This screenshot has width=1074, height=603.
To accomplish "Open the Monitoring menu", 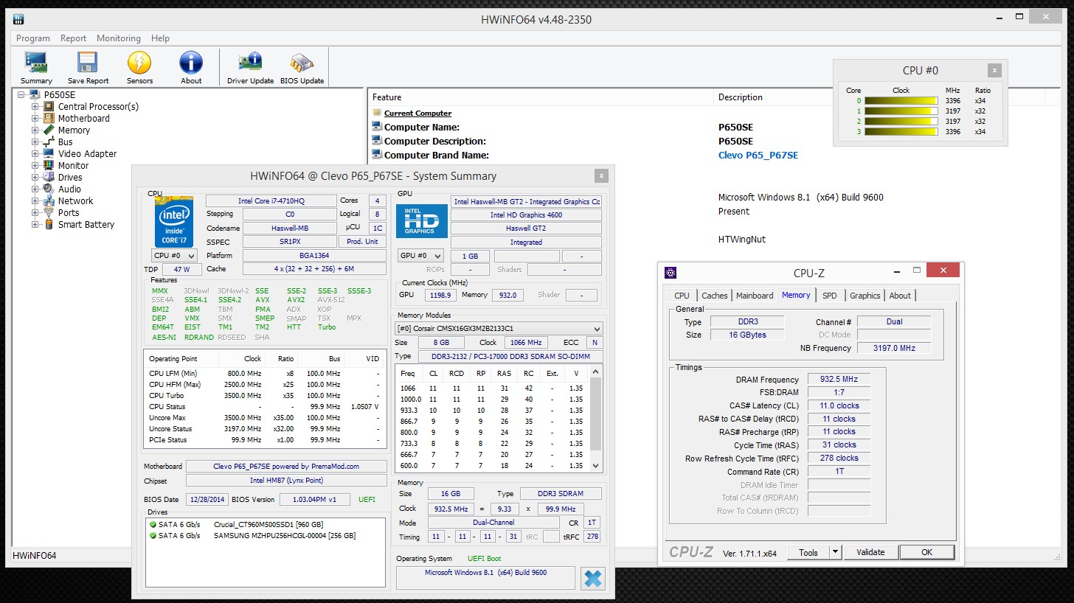I will pos(118,38).
